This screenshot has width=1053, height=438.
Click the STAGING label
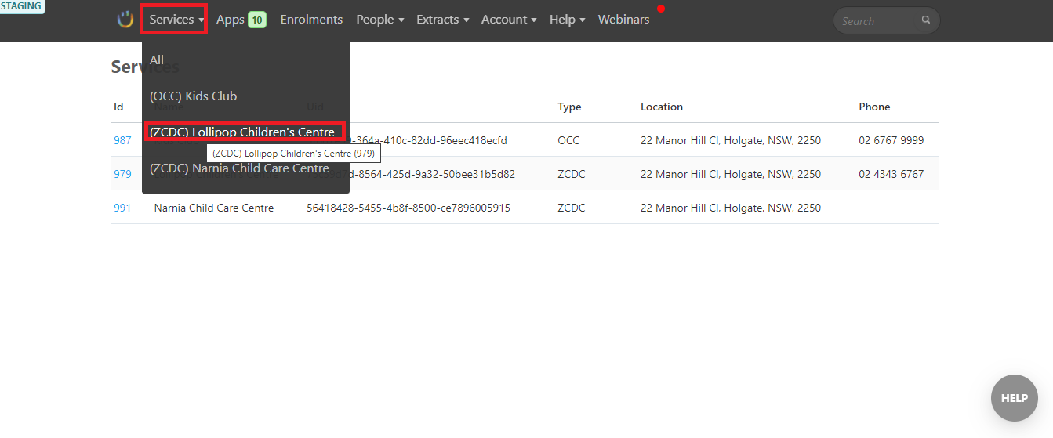tap(21, 6)
